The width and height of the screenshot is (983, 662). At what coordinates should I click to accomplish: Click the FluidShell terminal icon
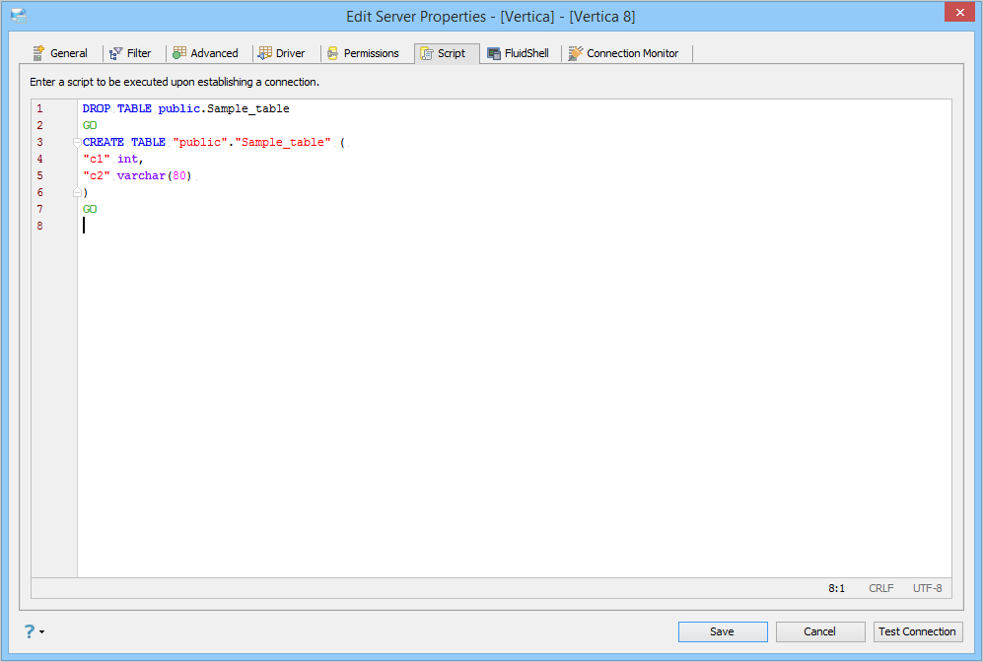click(494, 54)
